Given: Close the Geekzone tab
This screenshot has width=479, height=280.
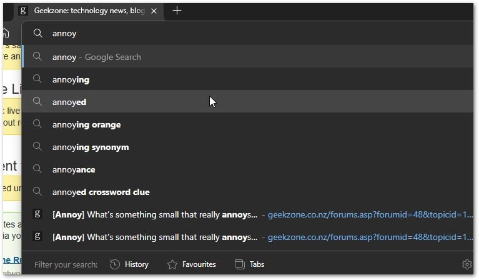Looking at the screenshot, I should tap(154, 11).
